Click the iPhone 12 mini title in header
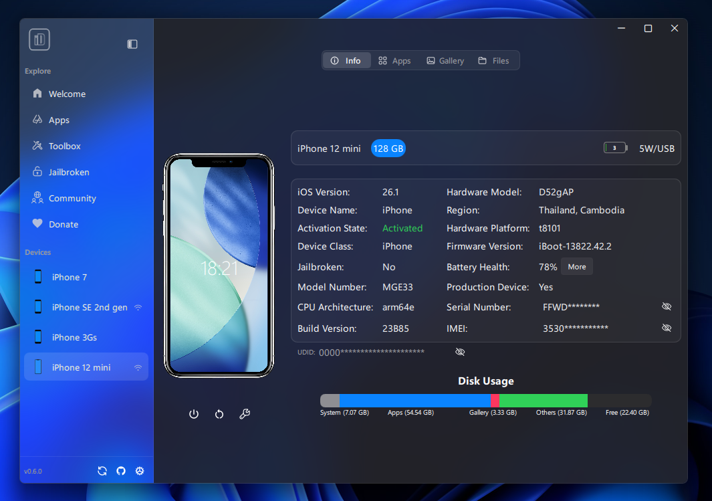 tap(329, 148)
